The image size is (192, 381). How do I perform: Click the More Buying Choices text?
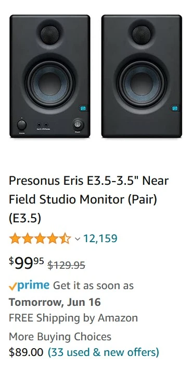[x=60, y=337]
